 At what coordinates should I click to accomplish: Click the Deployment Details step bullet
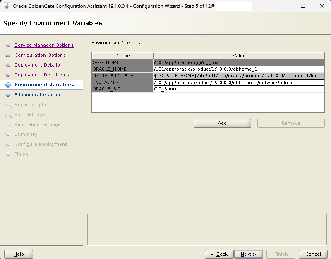8,65
